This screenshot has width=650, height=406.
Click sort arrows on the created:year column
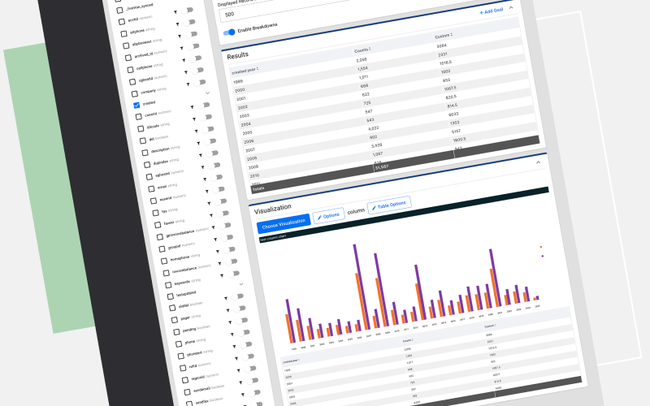tap(258, 70)
